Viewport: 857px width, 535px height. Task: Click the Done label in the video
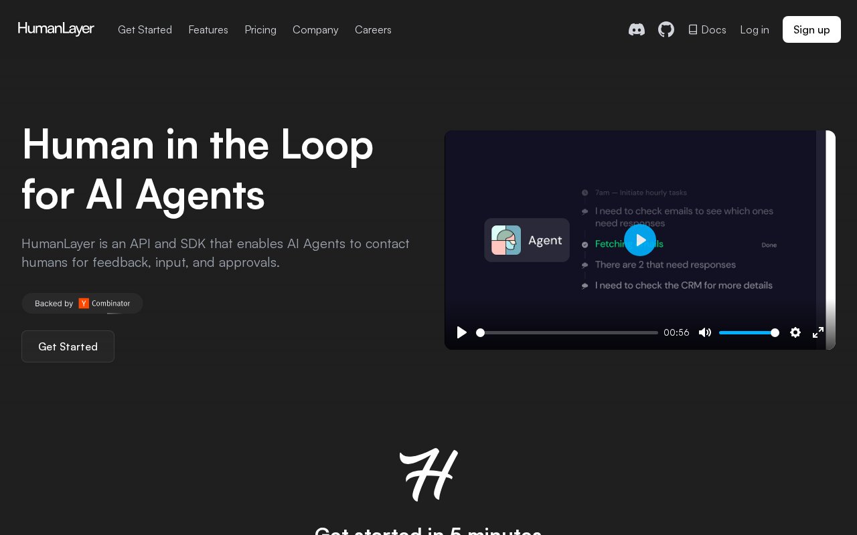click(769, 245)
